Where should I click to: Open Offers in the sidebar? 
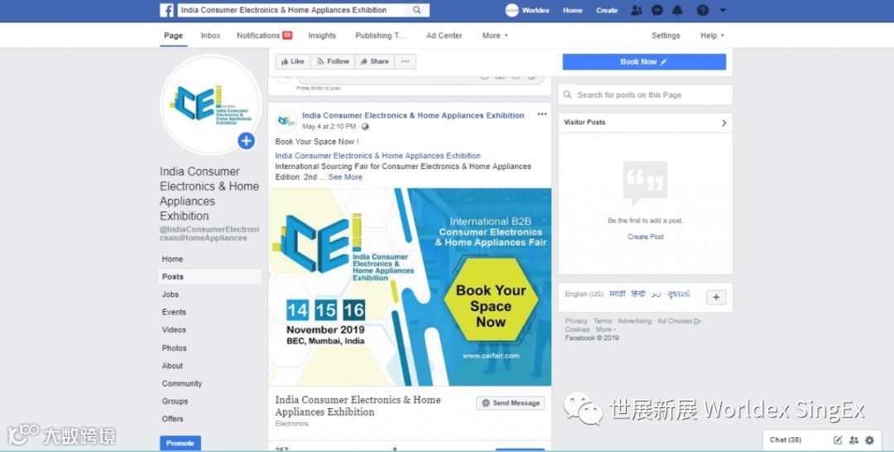pyautogui.click(x=172, y=418)
